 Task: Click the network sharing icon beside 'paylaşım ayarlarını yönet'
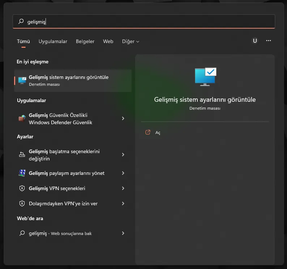(x=22, y=173)
